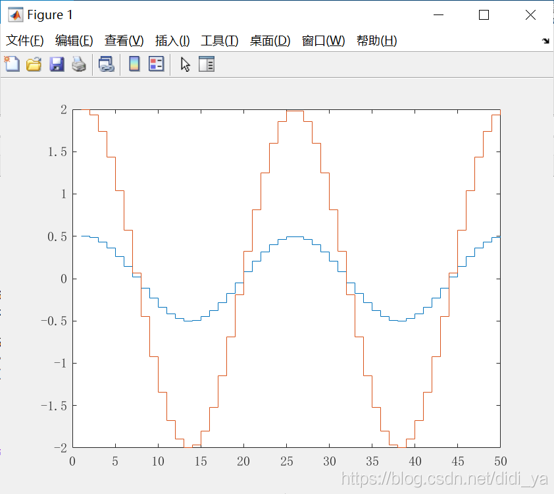The width and height of the screenshot is (554, 494).
Task: Click the x-axis tick label 10
Action: (x=158, y=461)
